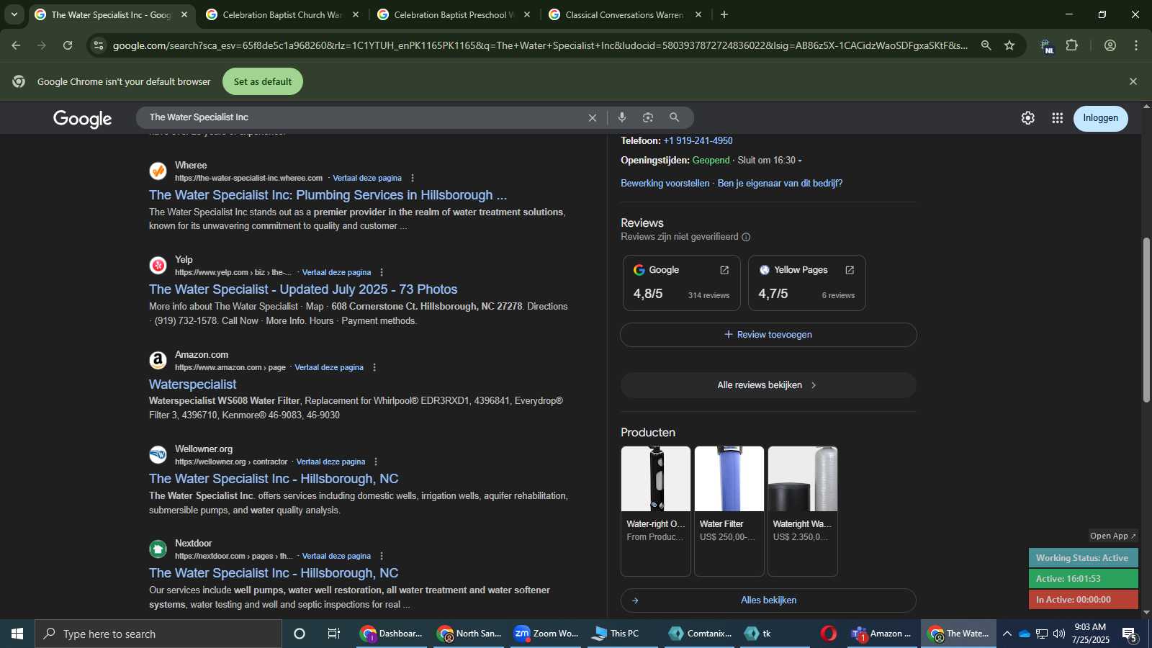Open a new browser tab

click(x=724, y=14)
